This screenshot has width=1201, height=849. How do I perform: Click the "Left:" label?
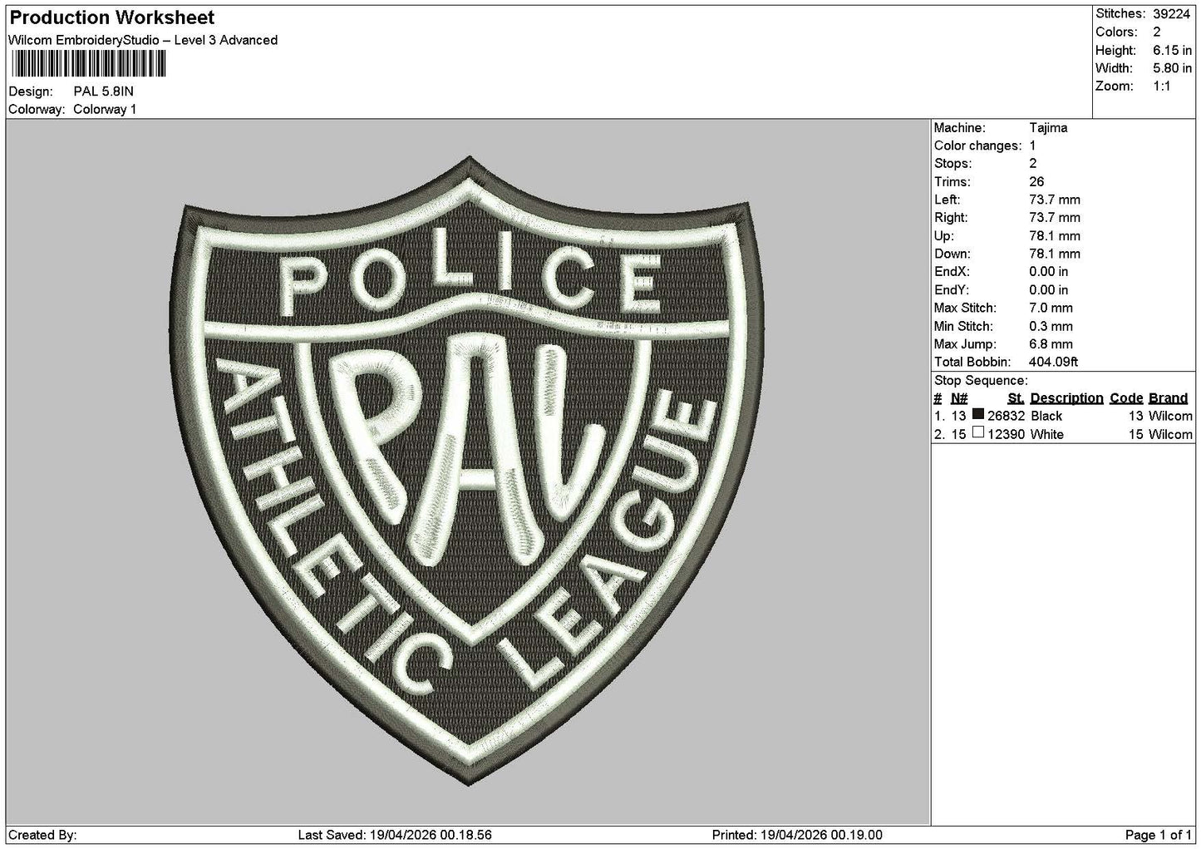pyautogui.click(x=947, y=200)
